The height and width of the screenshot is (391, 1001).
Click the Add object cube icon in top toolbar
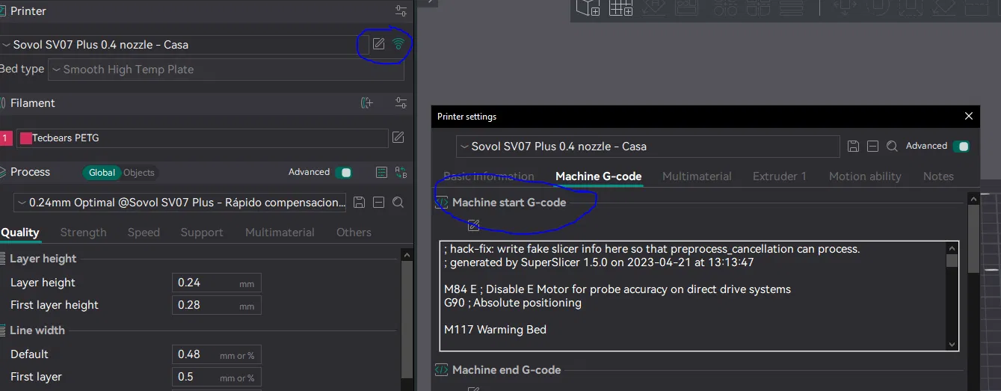[588, 8]
